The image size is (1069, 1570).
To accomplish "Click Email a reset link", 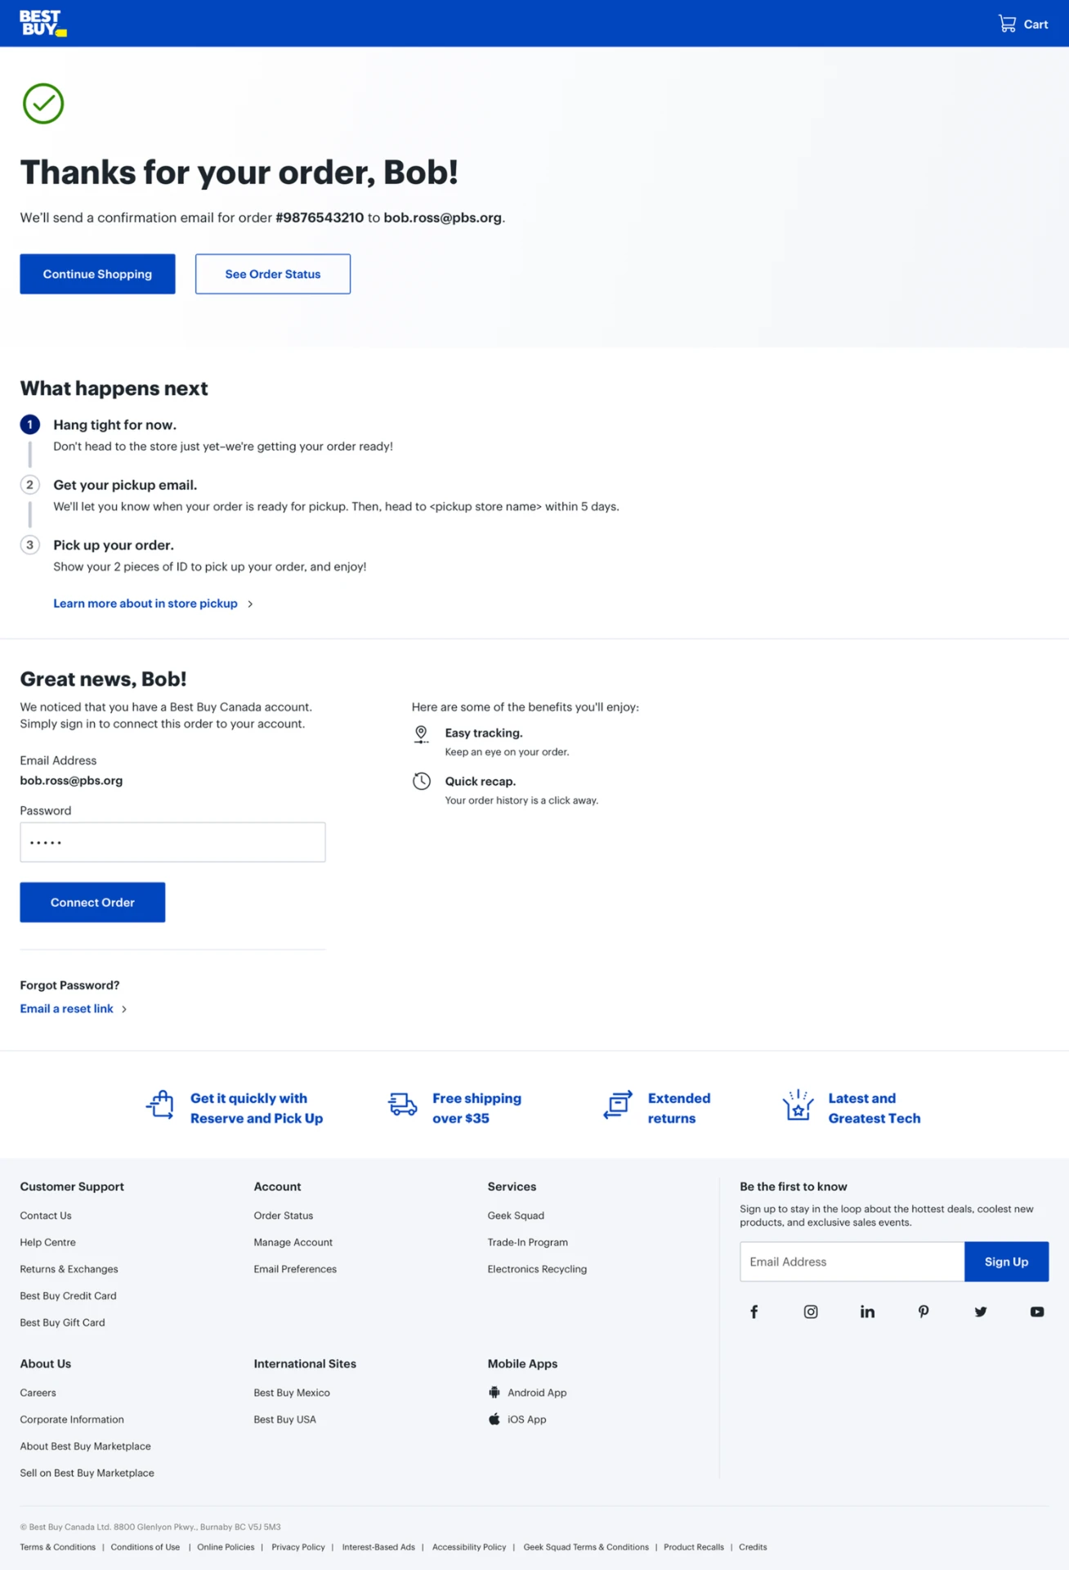I will coord(74,1009).
